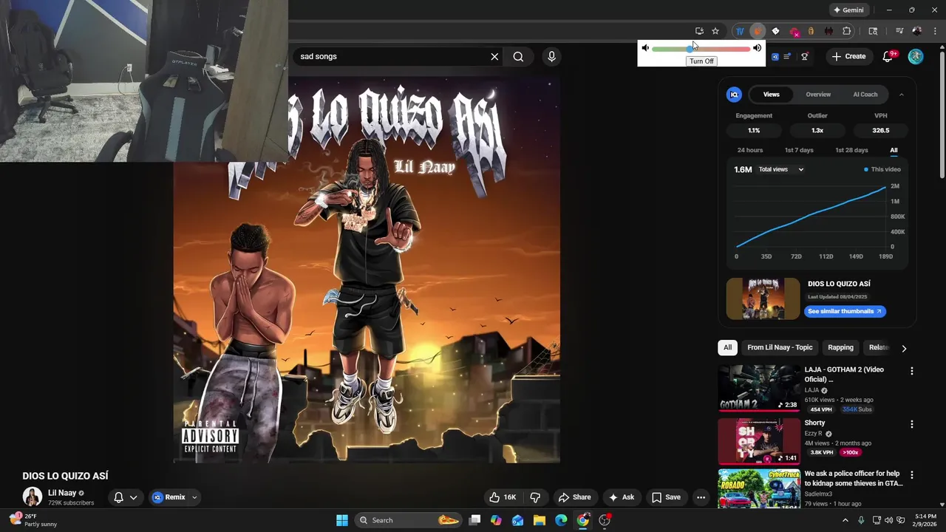Expand the Remix dropdown arrow
This screenshot has height=532, width=946.
coord(194,498)
